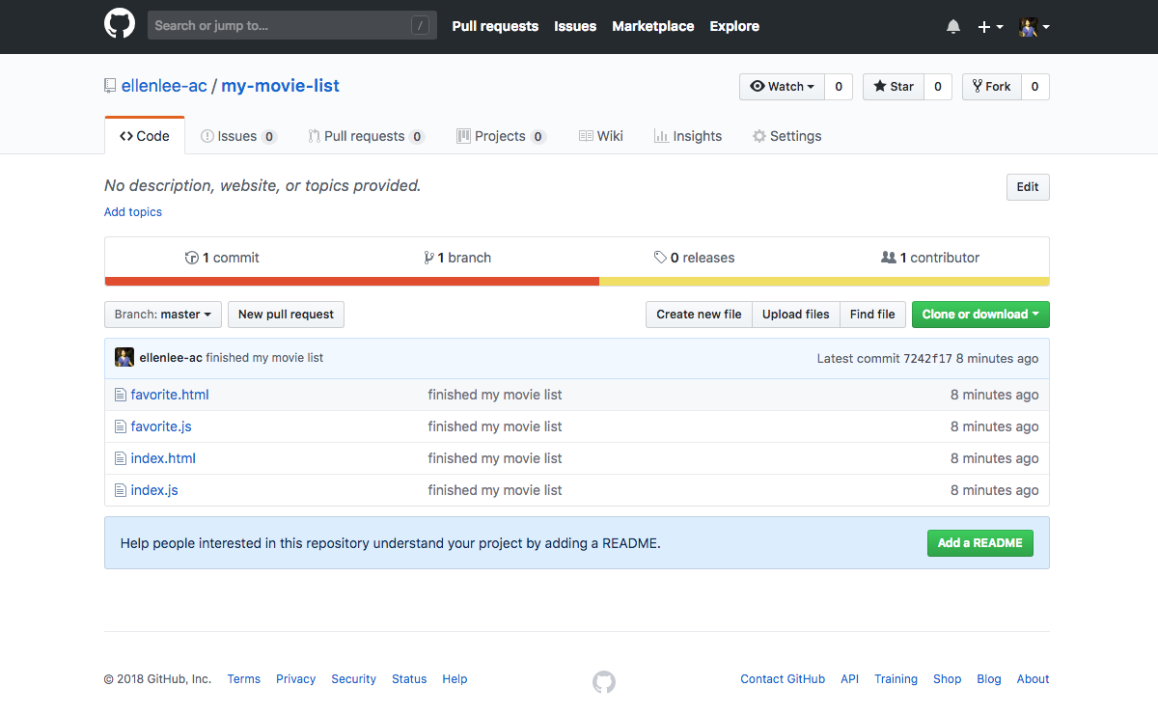Open Security footer link

(x=353, y=679)
